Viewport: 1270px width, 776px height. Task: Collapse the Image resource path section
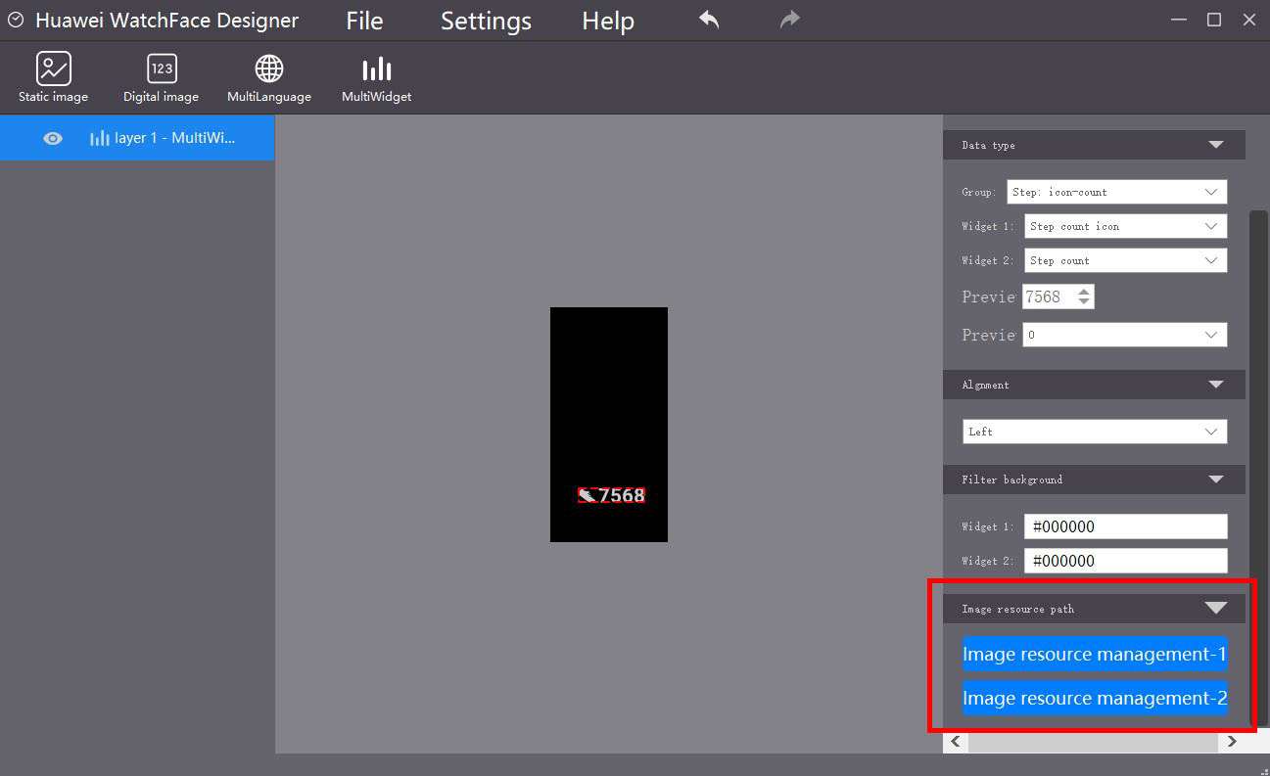click(x=1216, y=608)
